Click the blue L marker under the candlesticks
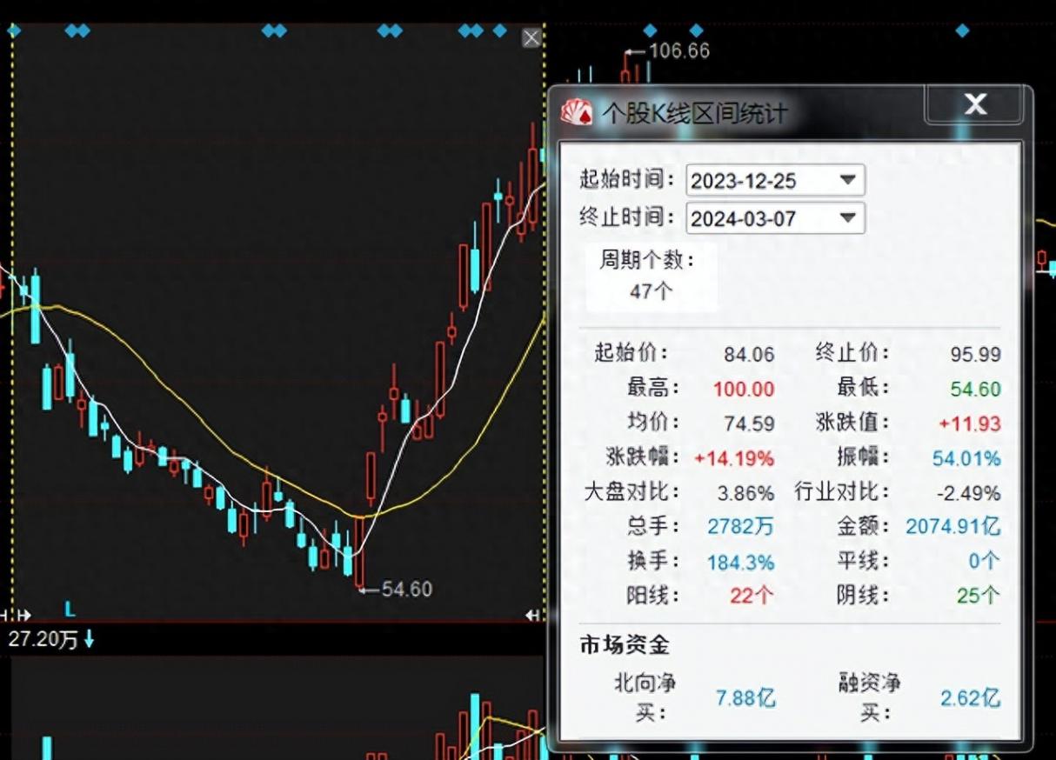This screenshot has height=760, width=1056. pos(70,609)
